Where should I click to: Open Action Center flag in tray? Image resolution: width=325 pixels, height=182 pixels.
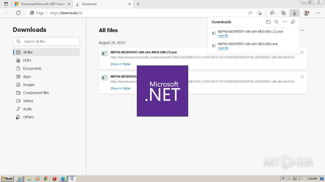point(301,179)
